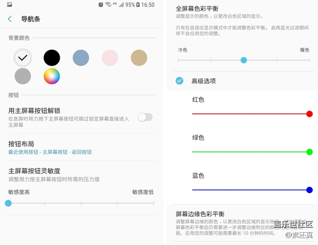Viewport: 318px width, 245px height.
Task: Select the white background color swatch
Action: pos(23,58)
